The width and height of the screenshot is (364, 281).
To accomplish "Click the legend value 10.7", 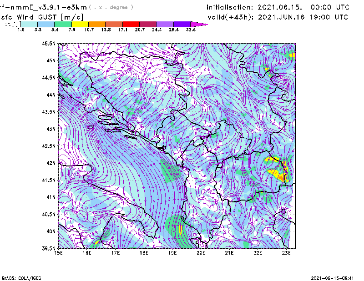I will coord(89,30).
